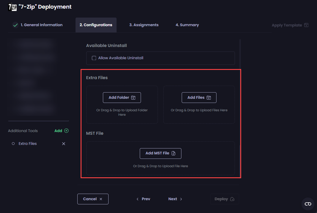Screen dimensions: 317x213
Task: Enable the Allow Available Uninstall checkbox
Action: coord(94,58)
